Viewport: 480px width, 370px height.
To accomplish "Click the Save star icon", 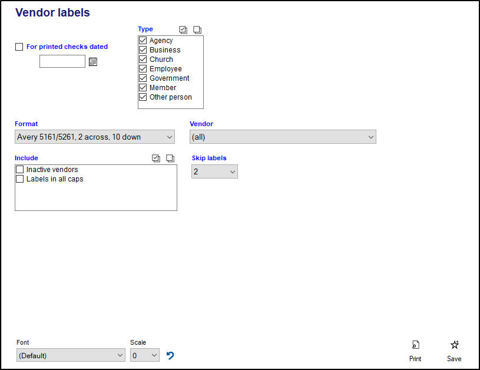I will 454,345.
